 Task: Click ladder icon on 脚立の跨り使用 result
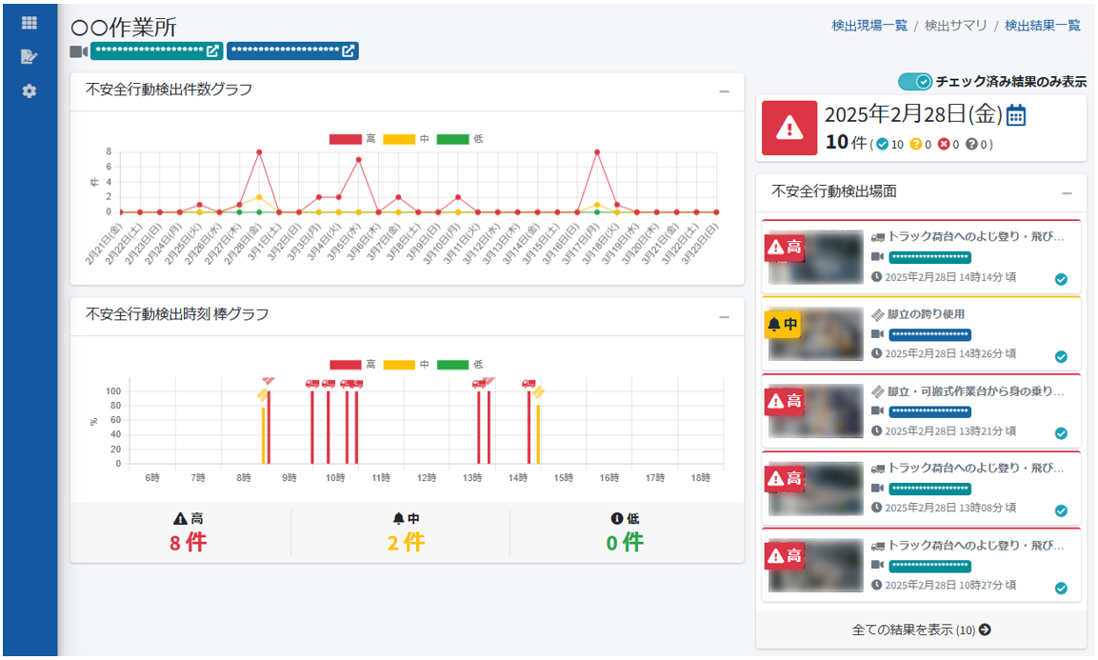pos(878,314)
